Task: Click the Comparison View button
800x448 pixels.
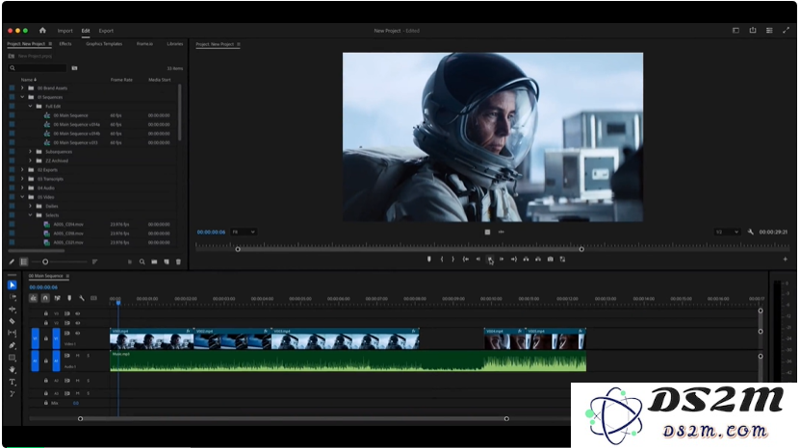Action: (x=563, y=260)
